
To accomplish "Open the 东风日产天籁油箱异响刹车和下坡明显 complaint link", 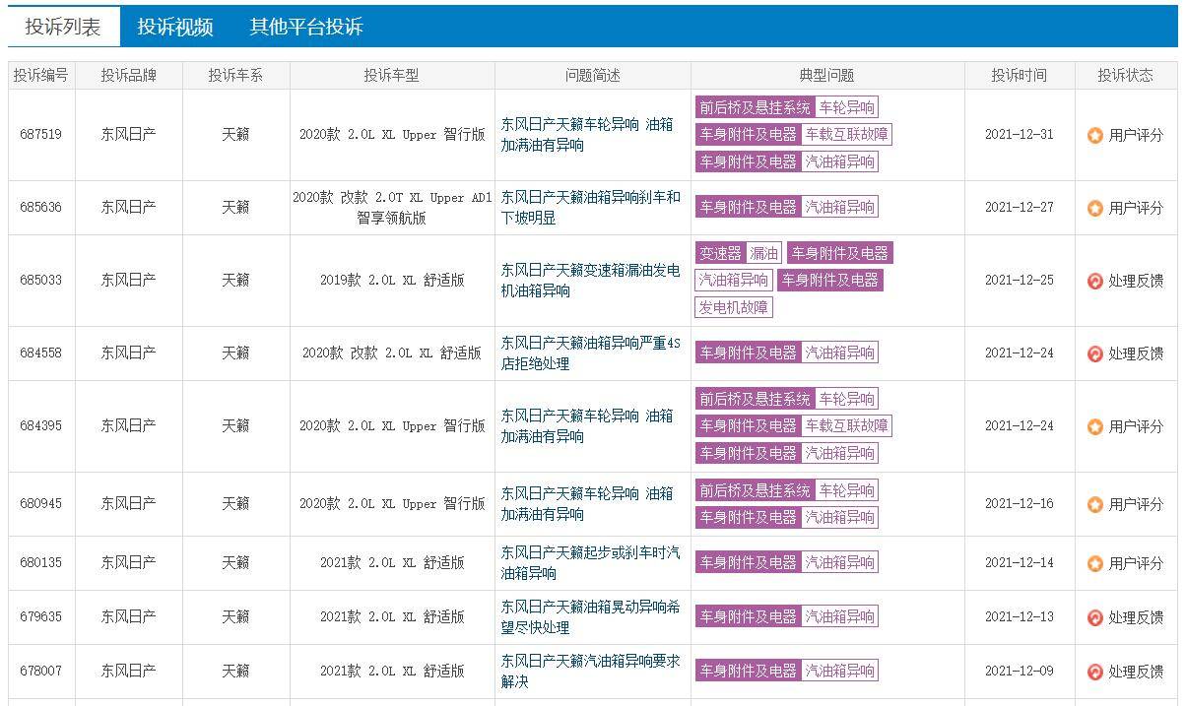I will pos(590,208).
